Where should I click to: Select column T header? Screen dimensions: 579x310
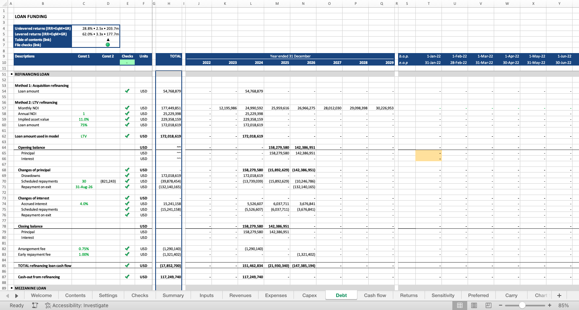[428, 3]
